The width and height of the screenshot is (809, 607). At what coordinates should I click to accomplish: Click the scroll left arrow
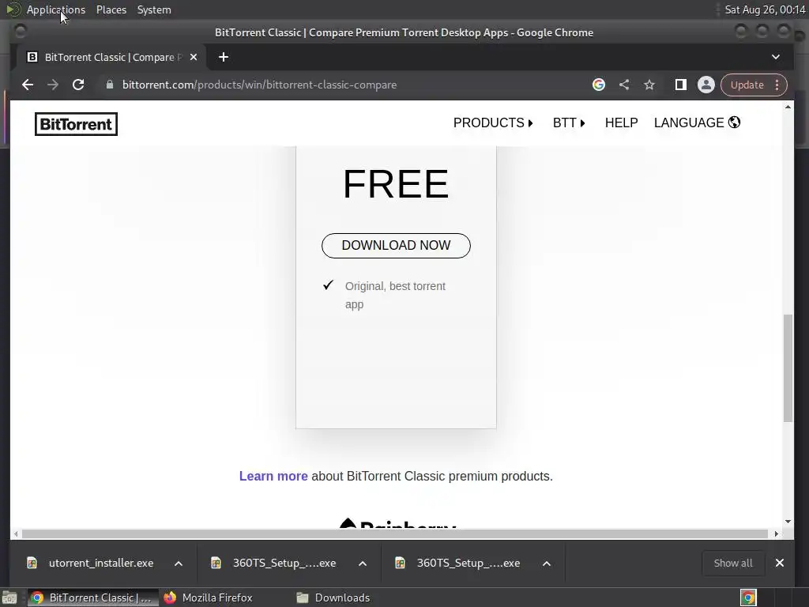pos(16,533)
